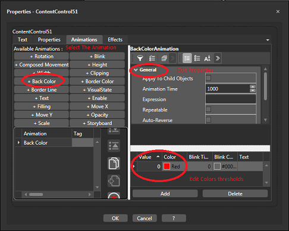Switch to the Properties tab
The image size is (289, 231).
pyautogui.click(x=49, y=40)
